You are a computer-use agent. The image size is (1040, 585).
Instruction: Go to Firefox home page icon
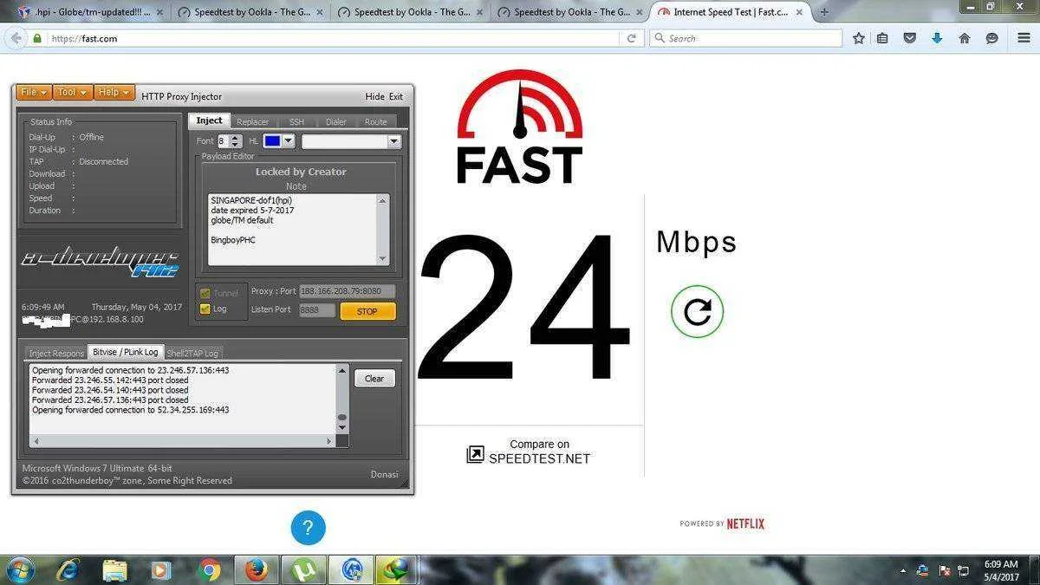pyautogui.click(x=964, y=38)
